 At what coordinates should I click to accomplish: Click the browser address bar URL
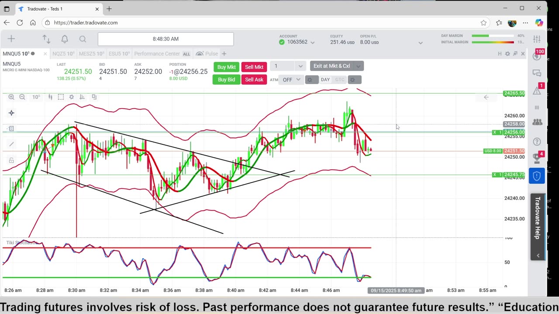86,23
